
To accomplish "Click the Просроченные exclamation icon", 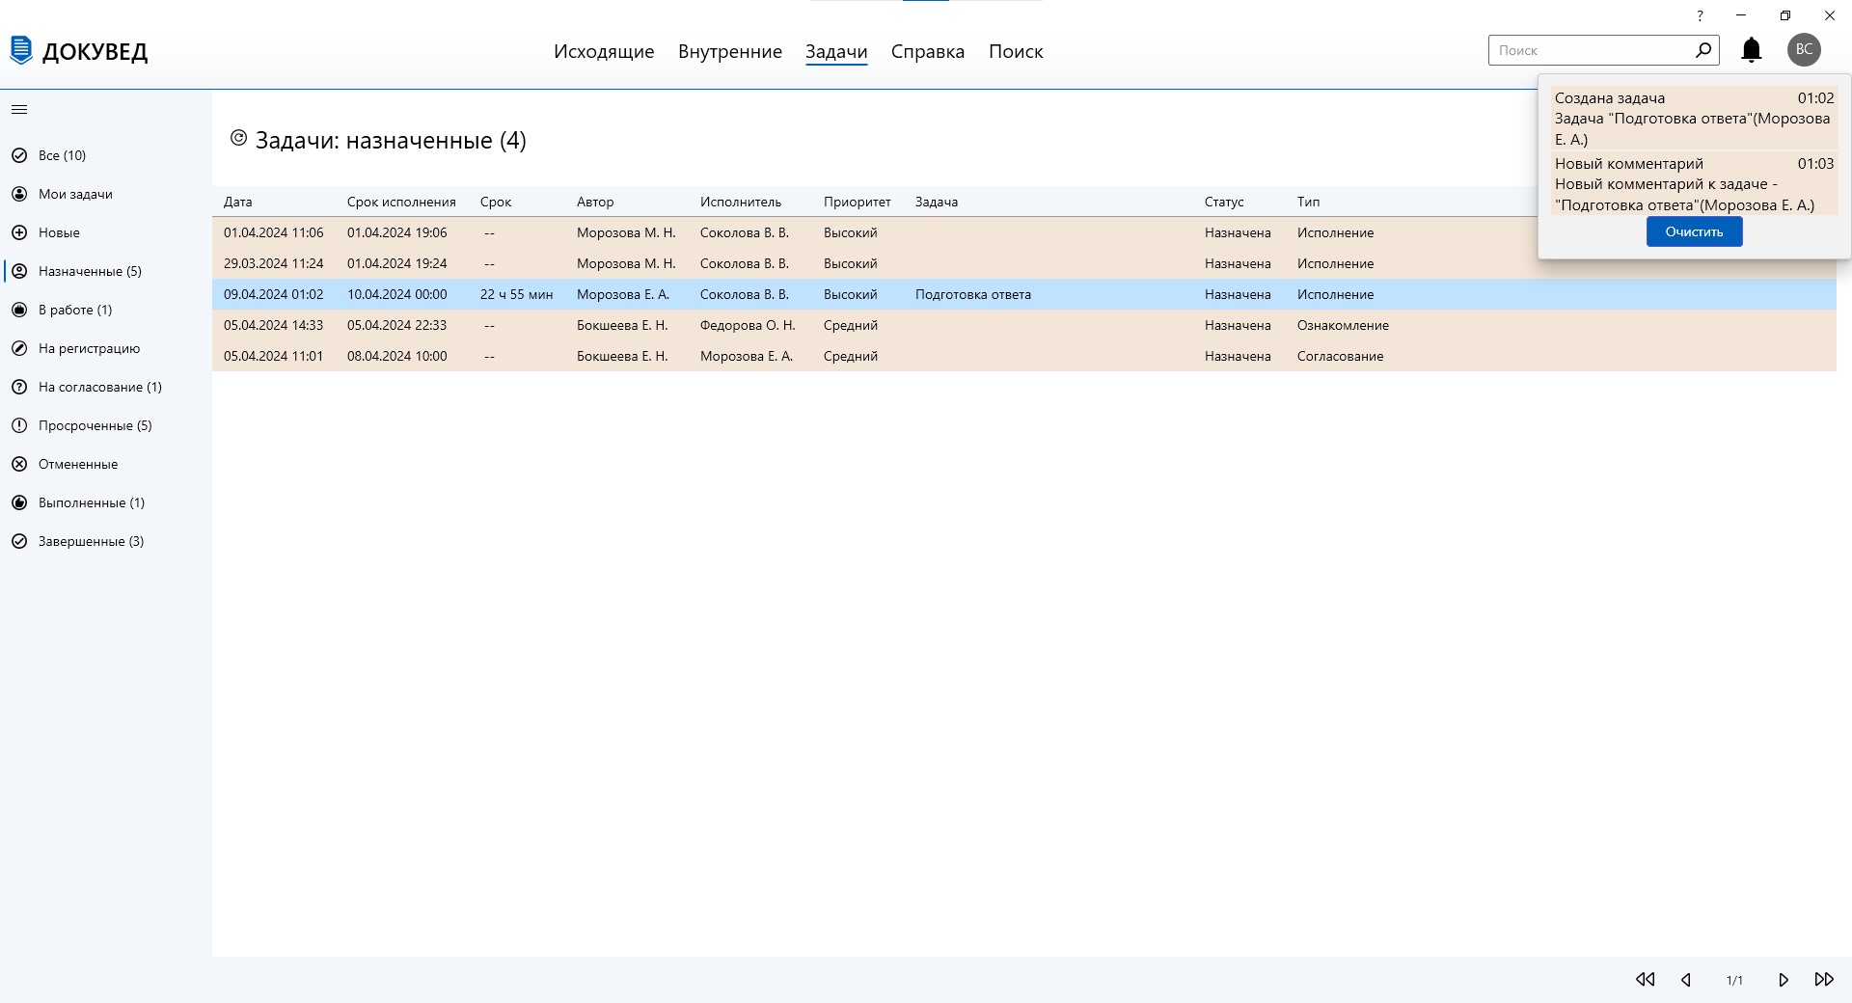I will (19, 425).
